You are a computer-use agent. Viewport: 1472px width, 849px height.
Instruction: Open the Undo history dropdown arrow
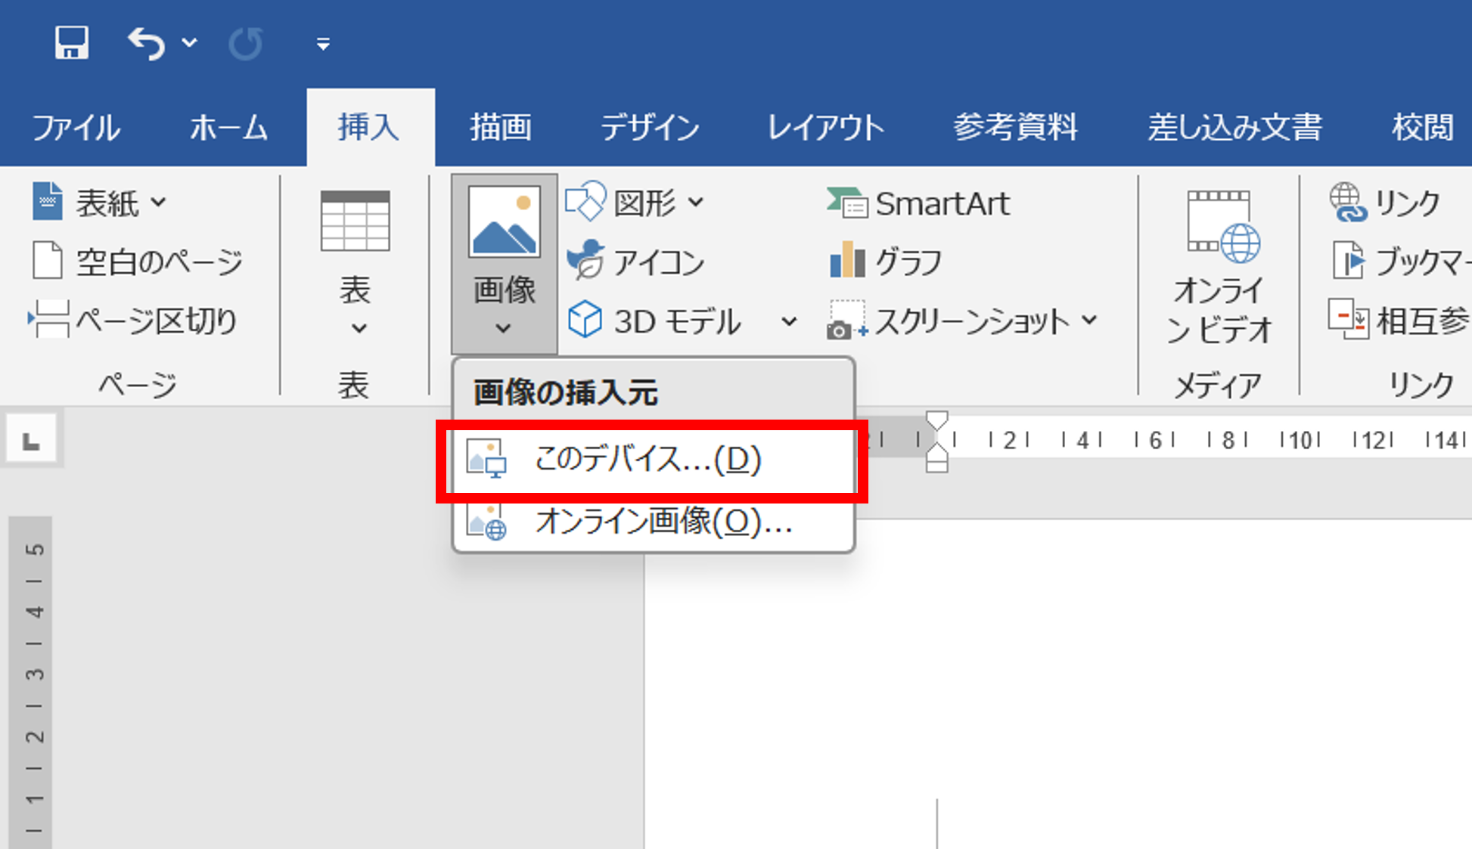click(189, 43)
